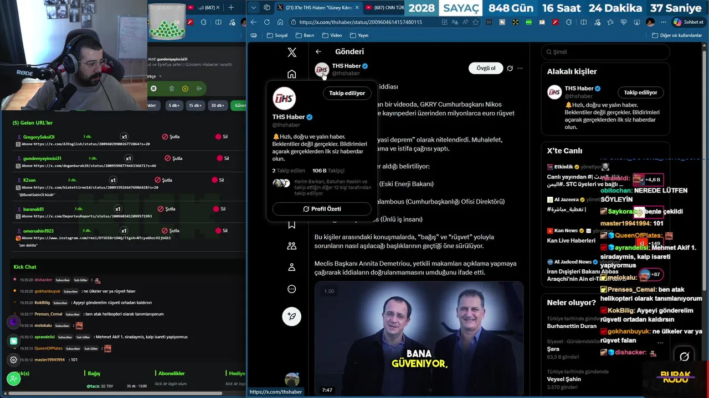This screenshot has height=398, width=709.
Task: Click the 30 dk+ filter button
Action: [218, 105]
